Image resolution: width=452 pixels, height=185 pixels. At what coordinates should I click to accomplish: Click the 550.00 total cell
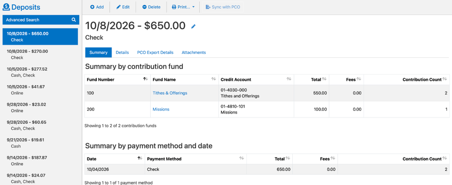click(x=311, y=93)
